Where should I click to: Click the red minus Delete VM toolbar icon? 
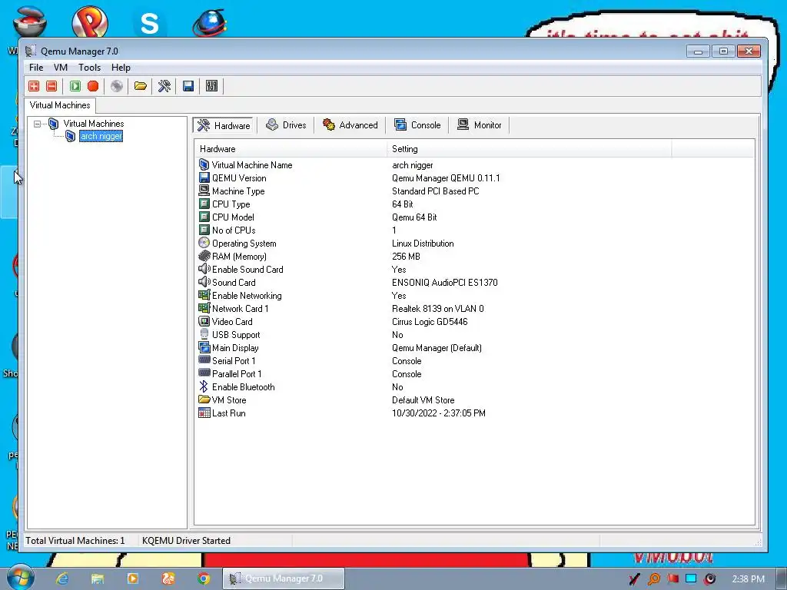point(51,86)
